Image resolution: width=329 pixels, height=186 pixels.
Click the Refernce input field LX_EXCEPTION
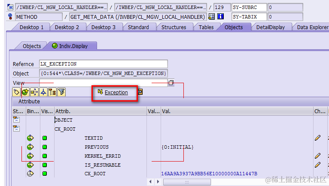coord(104,64)
